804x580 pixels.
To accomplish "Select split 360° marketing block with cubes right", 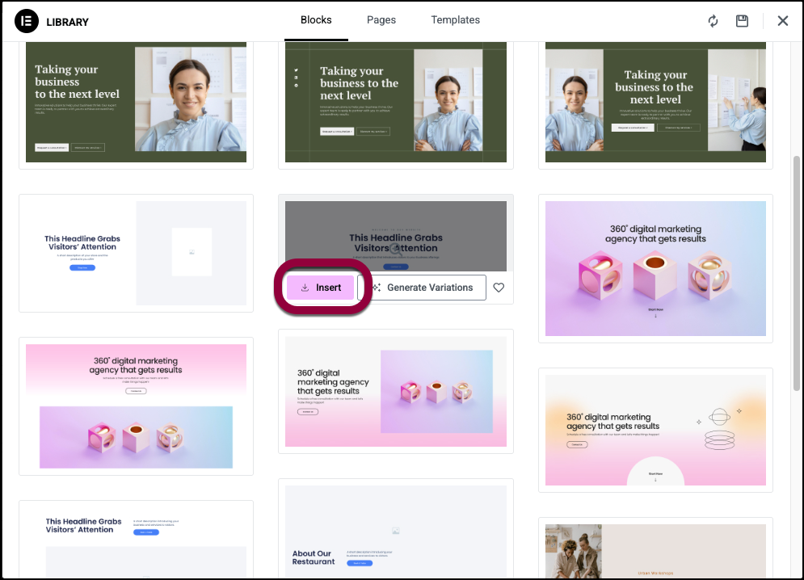I will (x=396, y=391).
